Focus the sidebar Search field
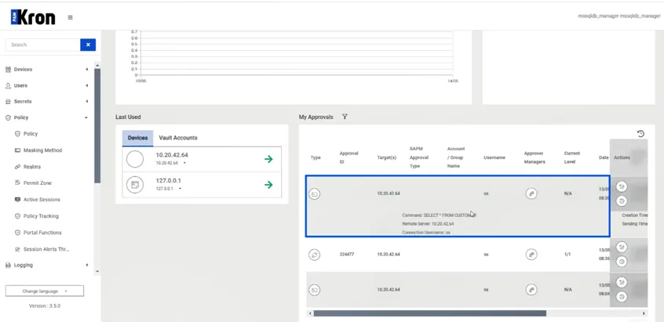 (42, 45)
